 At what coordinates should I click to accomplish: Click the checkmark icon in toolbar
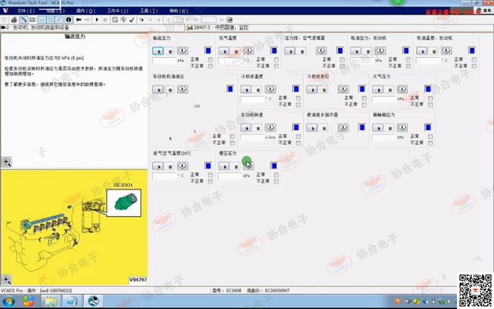coord(132,20)
